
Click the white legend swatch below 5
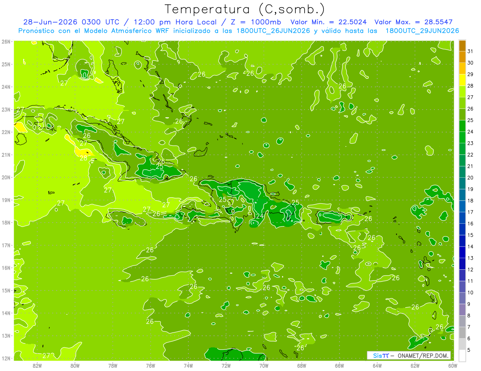tap(462, 355)
